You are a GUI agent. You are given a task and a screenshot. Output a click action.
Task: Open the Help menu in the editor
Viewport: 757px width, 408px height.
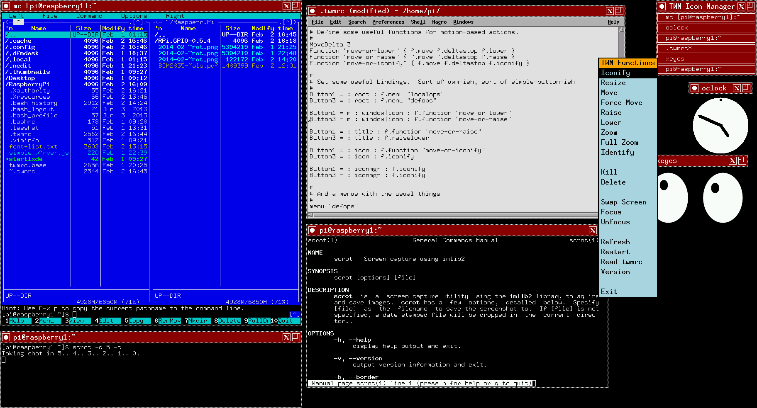click(x=613, y=22)
